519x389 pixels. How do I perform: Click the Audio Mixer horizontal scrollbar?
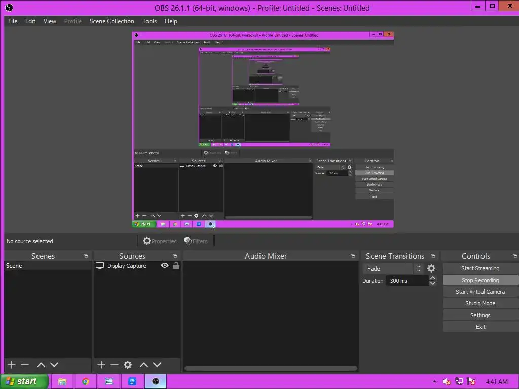[x=271, y=368]
